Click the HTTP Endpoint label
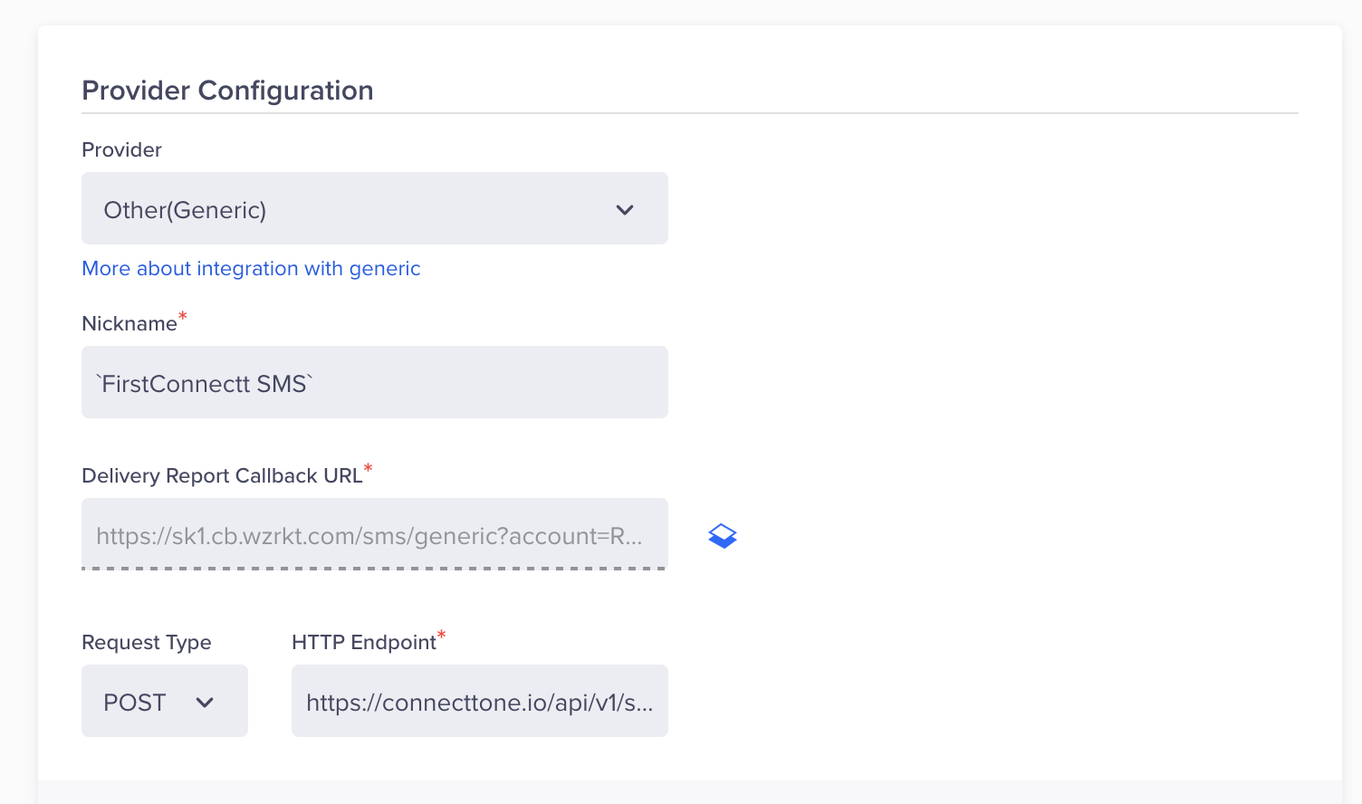 pyautogui.click(x=364, y=642)
